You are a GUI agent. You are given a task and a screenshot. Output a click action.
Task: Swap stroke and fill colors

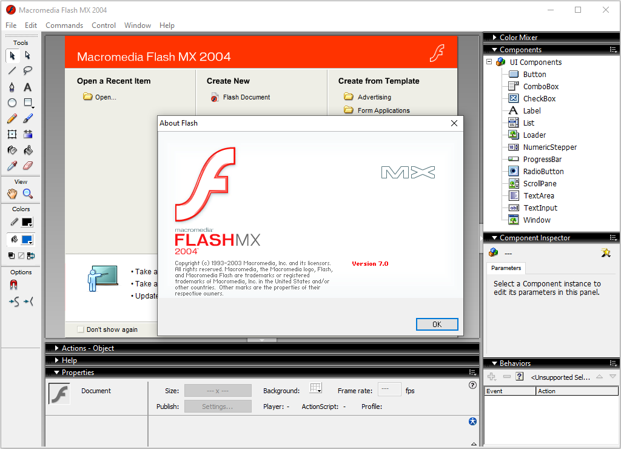[x=31, y=255]
